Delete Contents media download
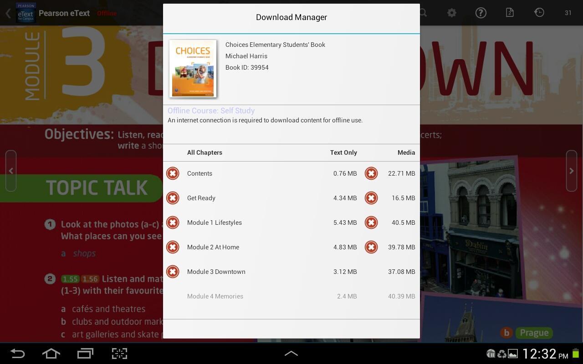The image size is (583, 364). coord(371,173)
